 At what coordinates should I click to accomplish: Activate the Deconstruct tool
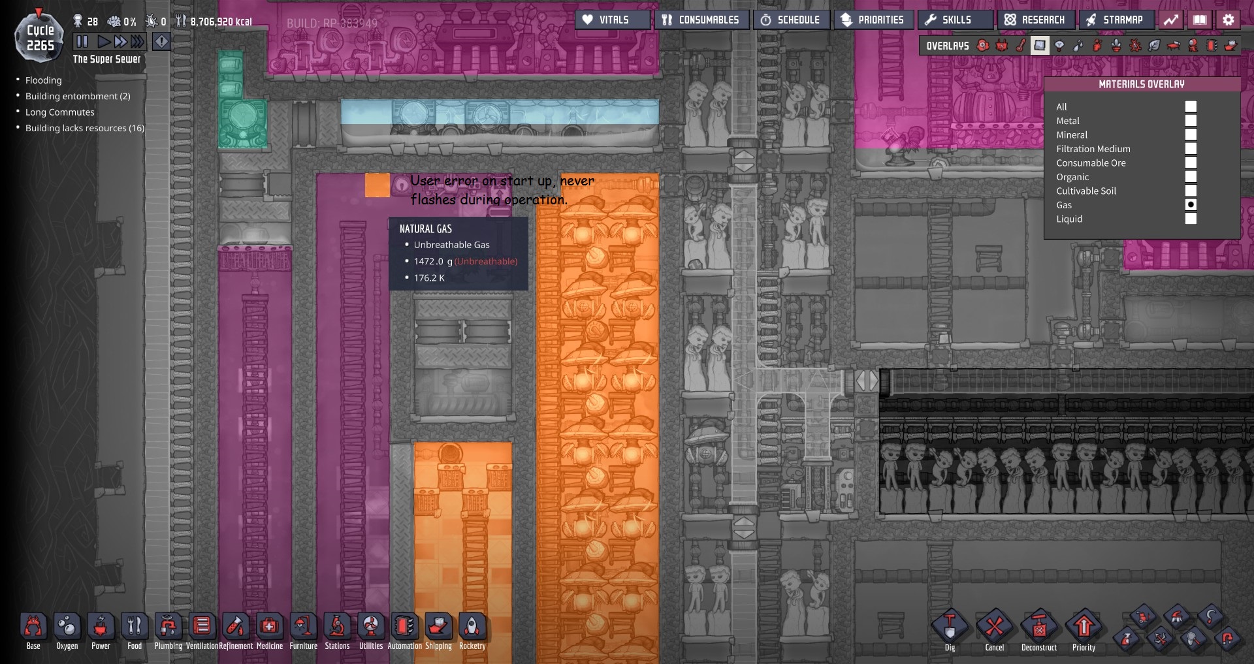(x=1038, y=628)
